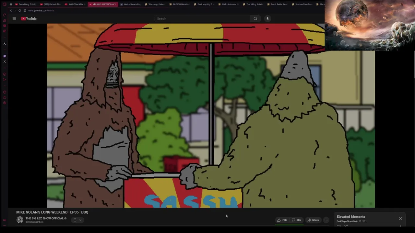Open the sidebar settings gear icon
This screenshot has height=233, width=415.
[5, 103]
